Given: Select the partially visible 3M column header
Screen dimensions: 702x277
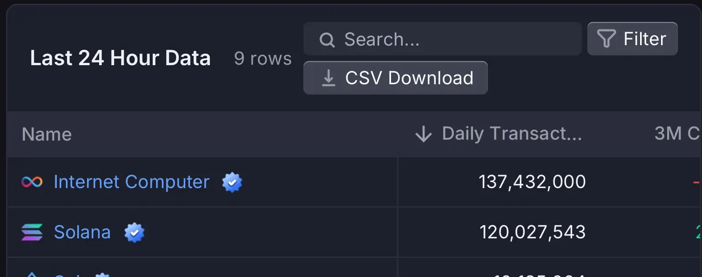Looking at the screenshot, I should [x=678, y=134].
